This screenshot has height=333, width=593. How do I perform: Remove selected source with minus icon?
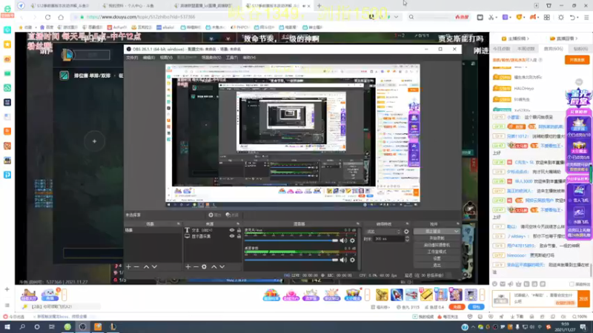(x=196, y=266)
